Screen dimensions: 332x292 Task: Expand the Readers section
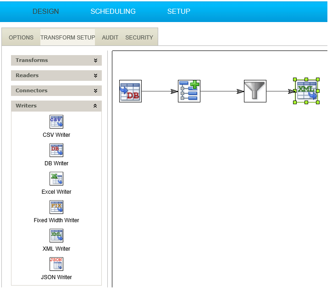(x=95, y=75)
